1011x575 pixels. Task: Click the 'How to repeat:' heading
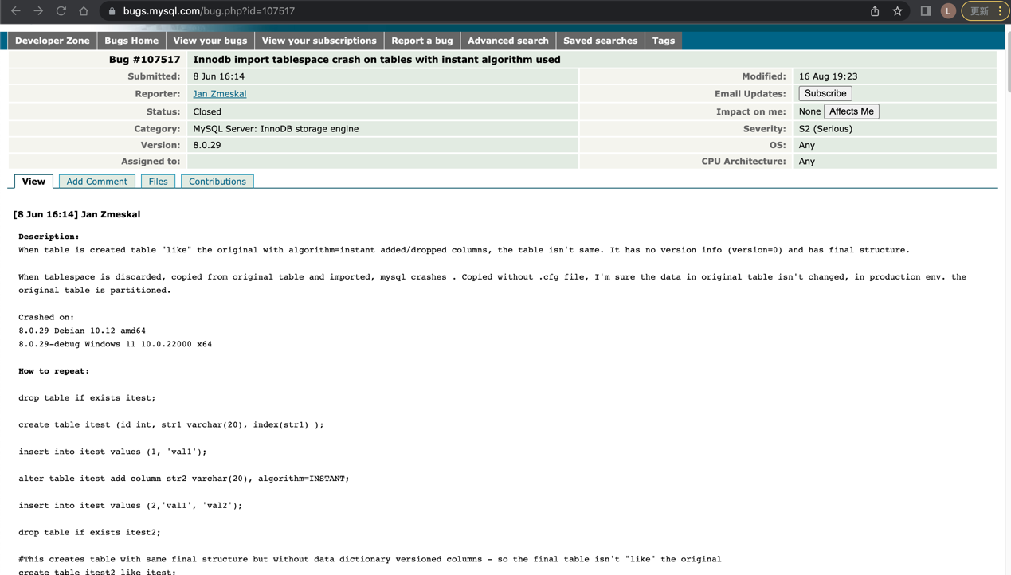pyautogui.click(x=54, y=371)
